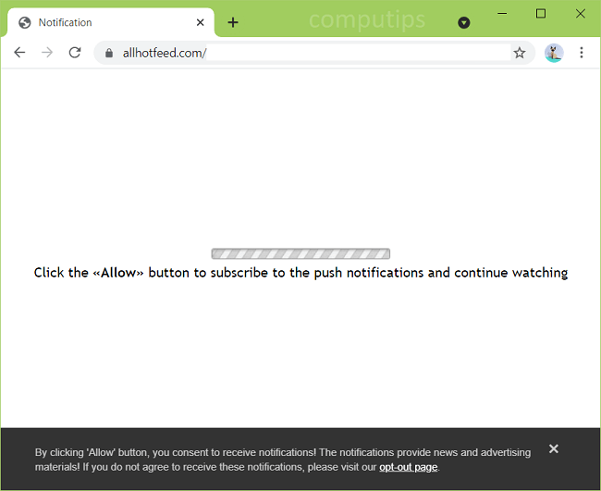The height and width of the screenshot is (491, 601).
Task: Close the Chrome window
Action: 581,13
